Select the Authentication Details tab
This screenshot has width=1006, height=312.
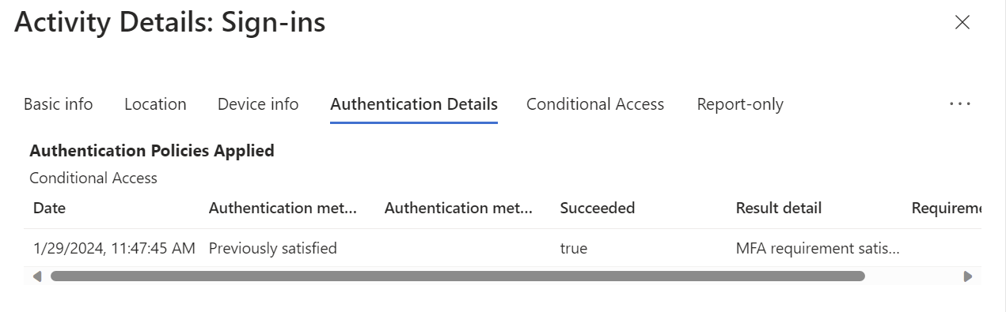(x=414, y=104)
